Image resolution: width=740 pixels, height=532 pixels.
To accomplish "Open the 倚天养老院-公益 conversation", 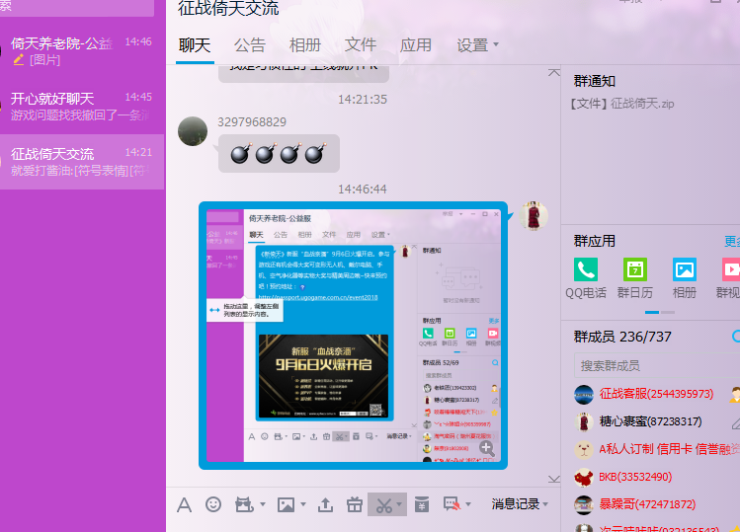I will pos(82,51).
